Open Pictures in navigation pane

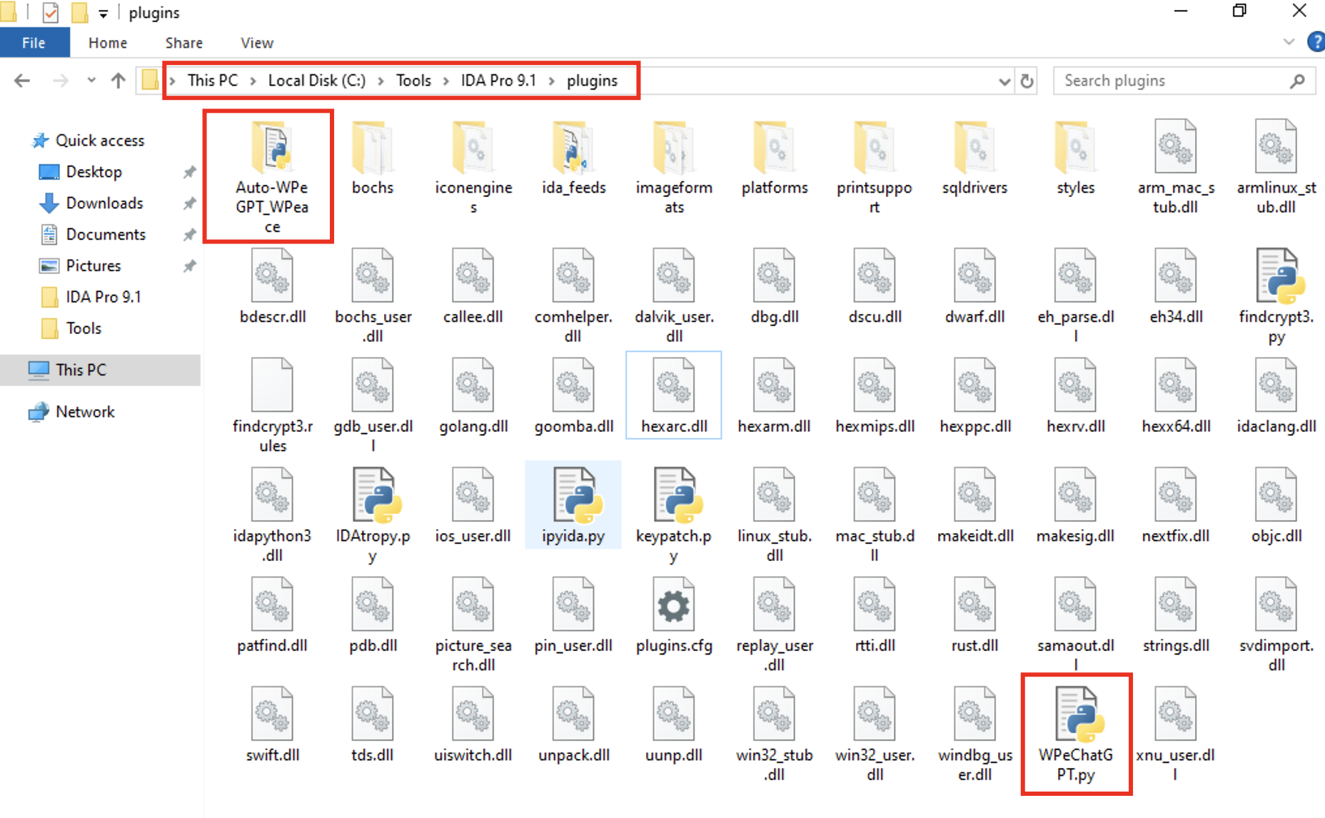pos(94,266)
